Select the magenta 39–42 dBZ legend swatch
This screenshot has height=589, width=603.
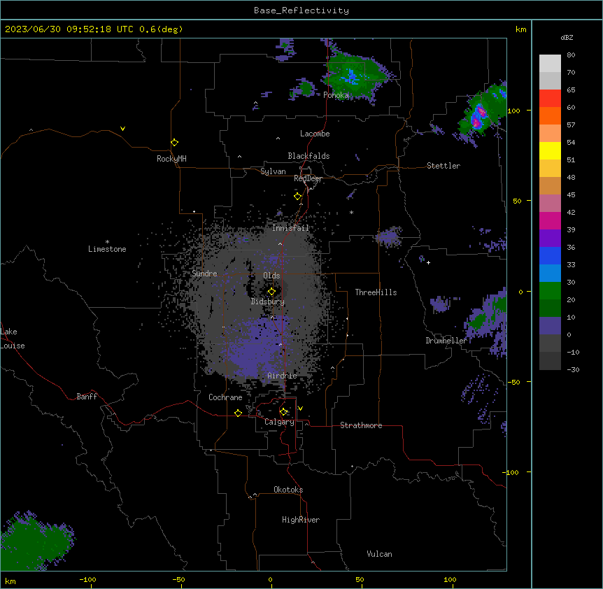550,220
